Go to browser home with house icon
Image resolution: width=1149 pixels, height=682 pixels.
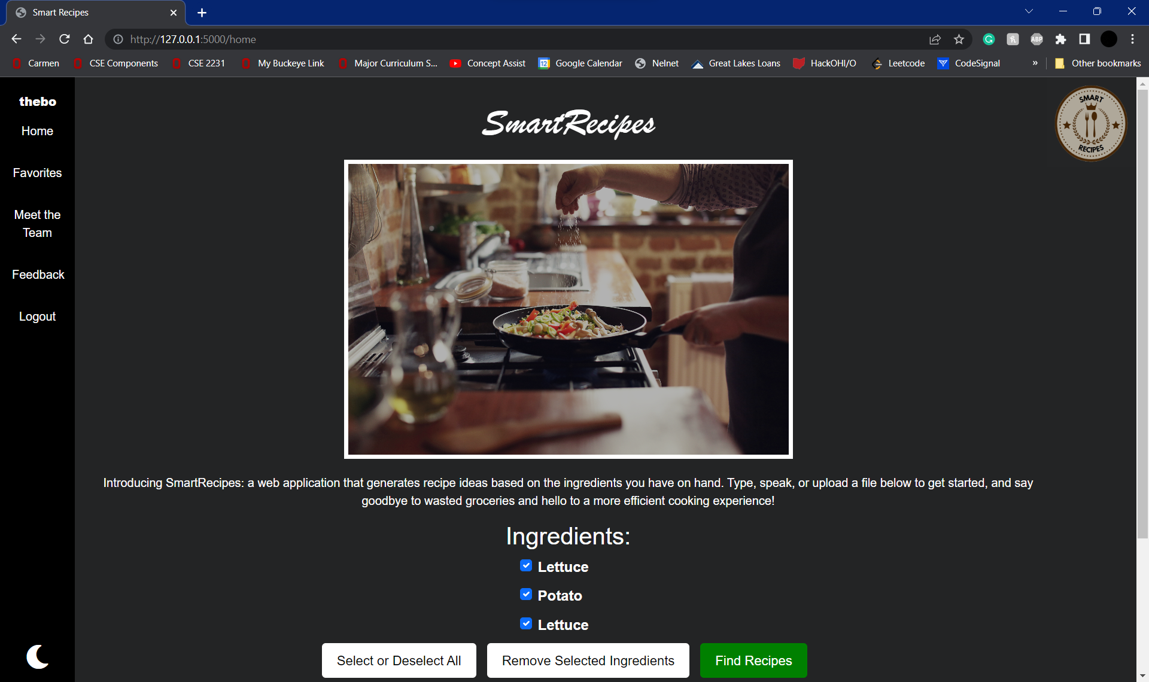(89, 39)
